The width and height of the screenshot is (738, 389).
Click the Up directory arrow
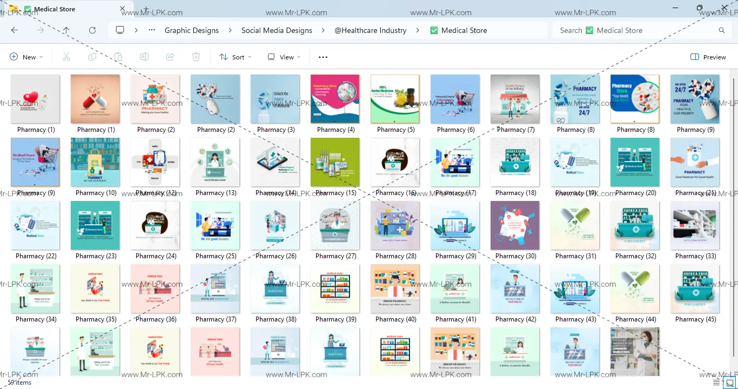coord(66,30)
